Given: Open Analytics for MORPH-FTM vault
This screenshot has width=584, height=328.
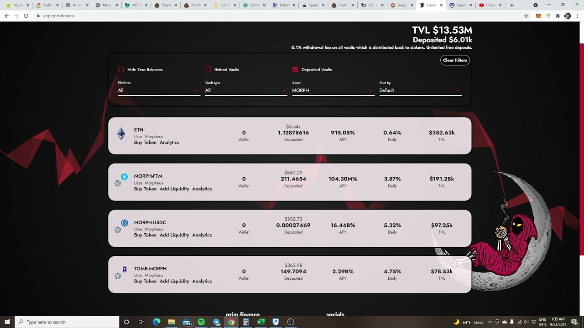Looking at the screenshot, I should click(202, 189).
